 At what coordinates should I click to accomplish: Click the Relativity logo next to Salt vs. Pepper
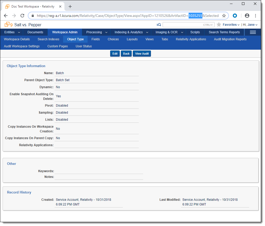pyautogui.click(x=9, y=25)
